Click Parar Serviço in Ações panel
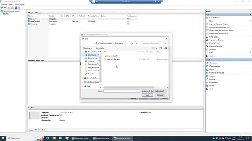Screen dimensions: 252x141 tap(214, 43)
